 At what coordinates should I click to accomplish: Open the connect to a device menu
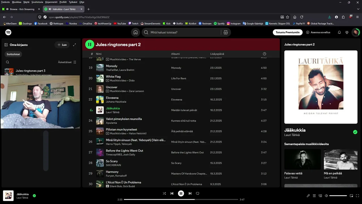(x=320, y=195)
